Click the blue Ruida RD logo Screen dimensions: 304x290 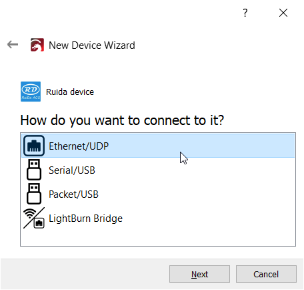pos(31,92)
